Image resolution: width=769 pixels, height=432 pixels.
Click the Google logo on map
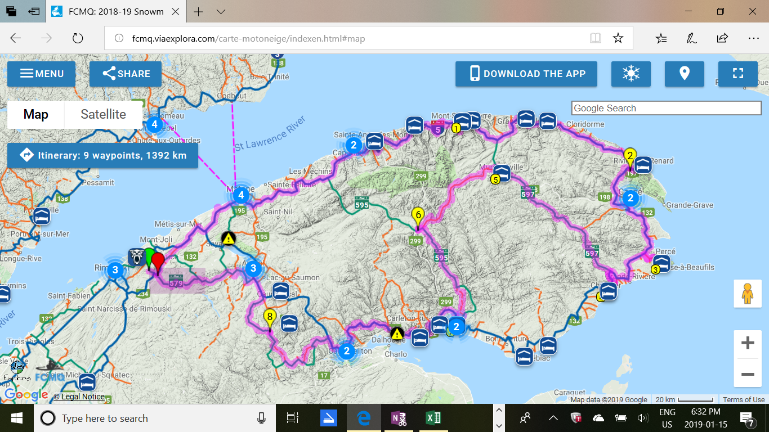click(x=26, y=395)
